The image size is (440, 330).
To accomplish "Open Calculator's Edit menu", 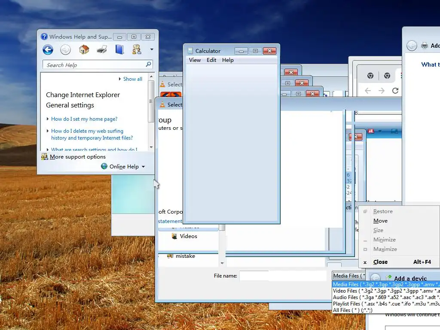I will (211, 60).
